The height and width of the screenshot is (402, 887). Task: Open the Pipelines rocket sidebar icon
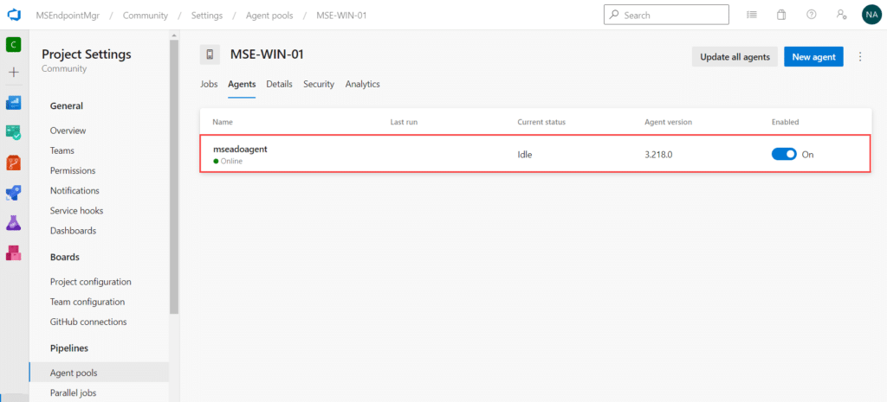[x=14, y=193]
